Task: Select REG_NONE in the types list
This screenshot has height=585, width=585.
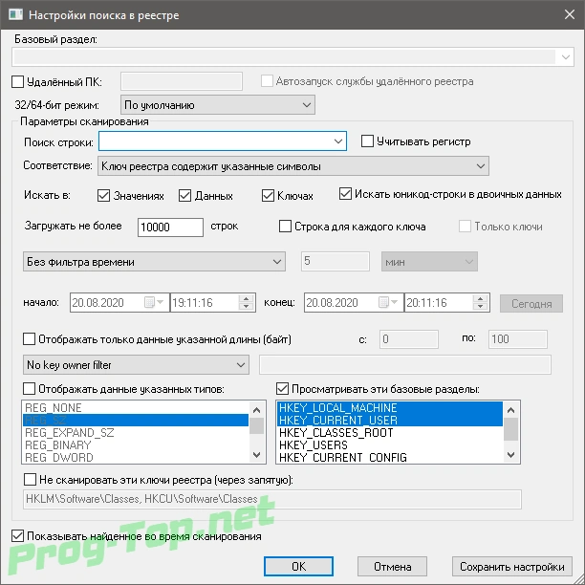Action: point(136,408)
